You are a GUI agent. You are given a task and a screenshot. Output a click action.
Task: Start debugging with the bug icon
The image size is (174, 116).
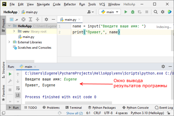pyautogui.click(x=133, y=12)
